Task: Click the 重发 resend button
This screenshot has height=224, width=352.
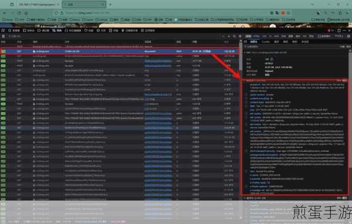Action: 348,47
